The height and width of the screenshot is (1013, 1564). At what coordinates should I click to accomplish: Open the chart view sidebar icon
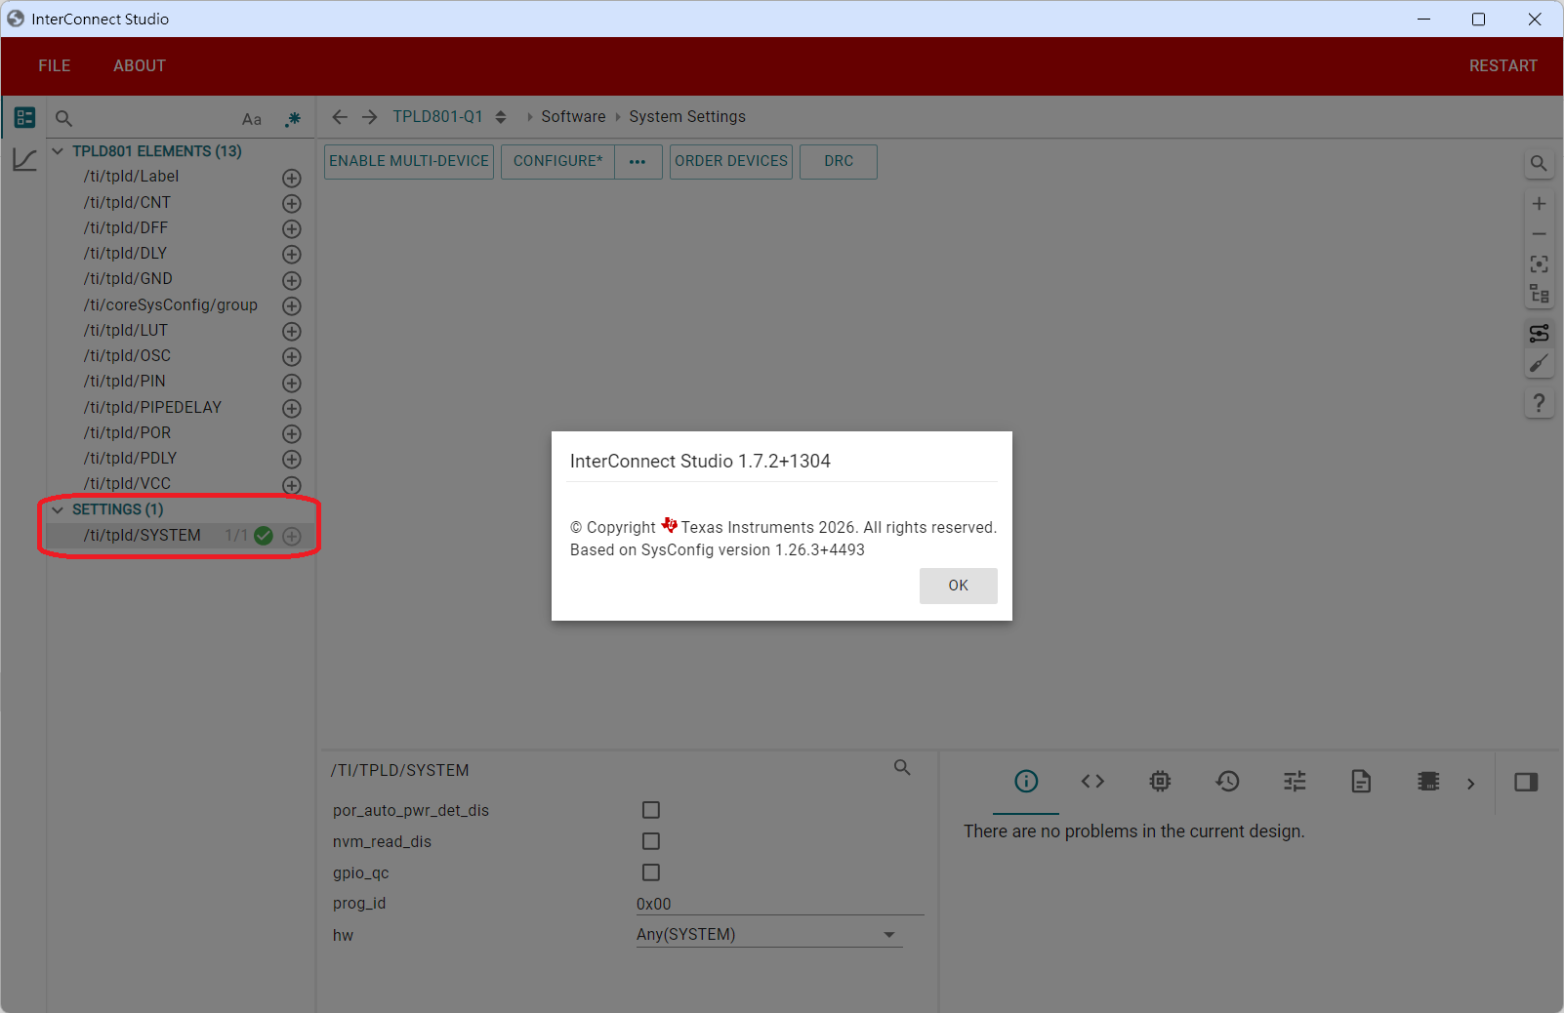[24, 159]
